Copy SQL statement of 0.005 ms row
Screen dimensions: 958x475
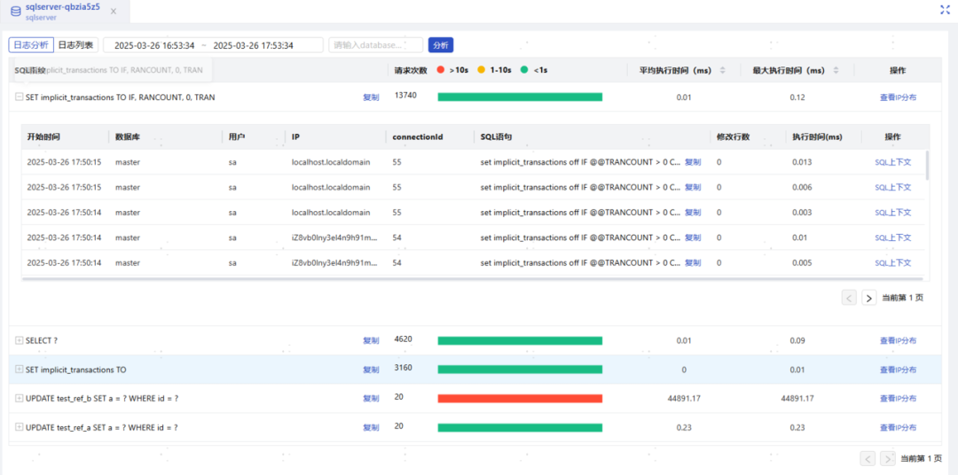(693, 262)
